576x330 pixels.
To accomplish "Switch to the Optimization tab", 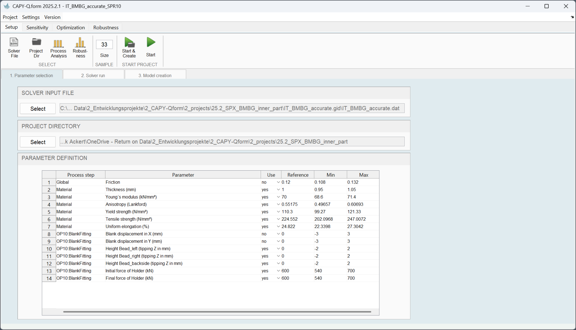I will [x=71, y=27].
